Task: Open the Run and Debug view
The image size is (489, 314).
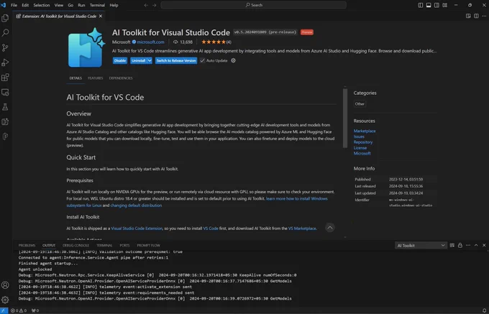Action: point(5,63)
